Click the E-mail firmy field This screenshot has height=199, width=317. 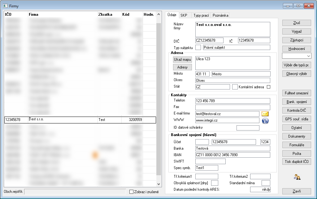227,114
